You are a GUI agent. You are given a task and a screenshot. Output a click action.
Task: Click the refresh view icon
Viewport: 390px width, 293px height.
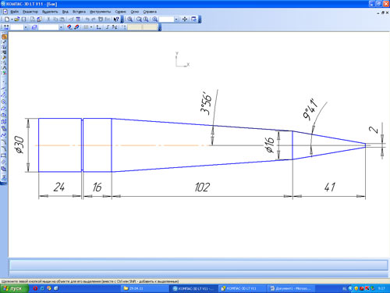coord(193,20)
